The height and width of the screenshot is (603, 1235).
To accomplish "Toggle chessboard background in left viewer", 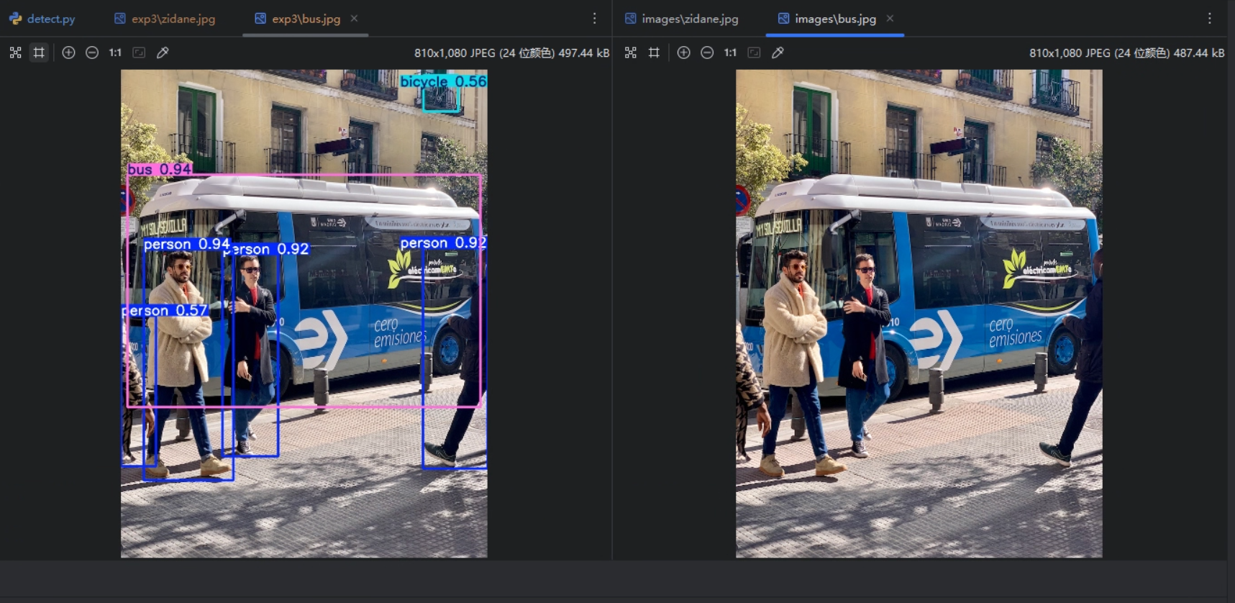I will 16,53.
